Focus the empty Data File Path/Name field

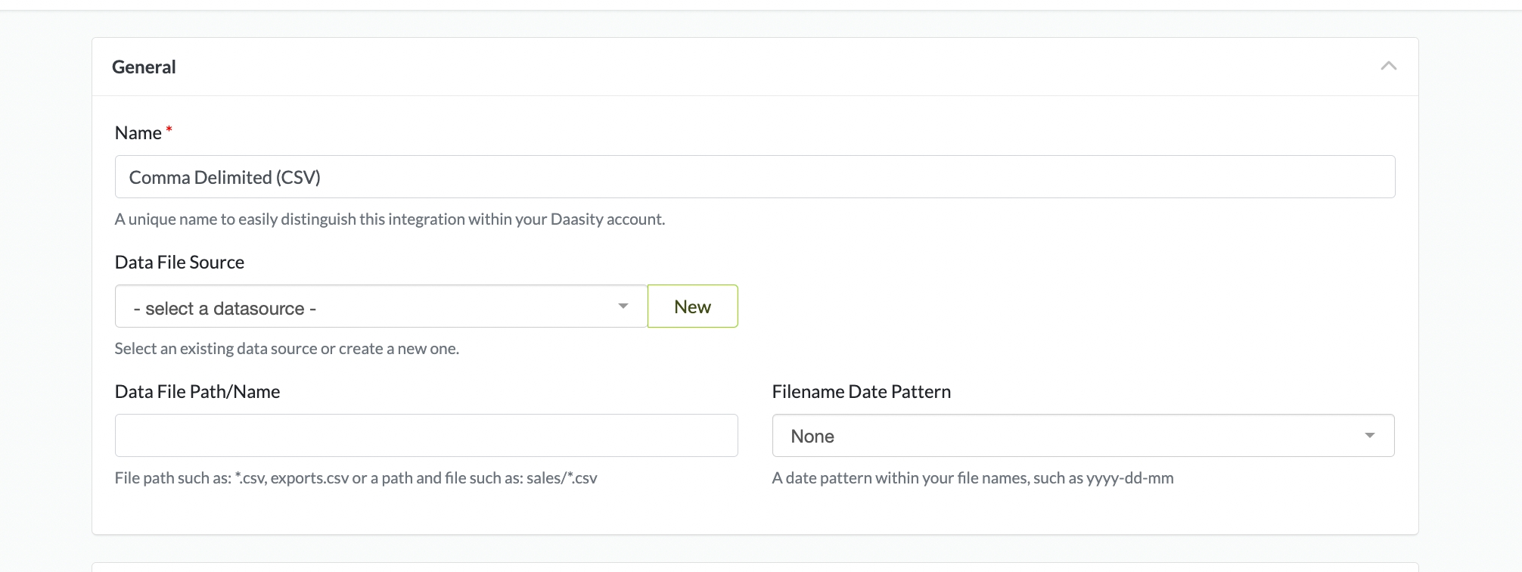426,436
